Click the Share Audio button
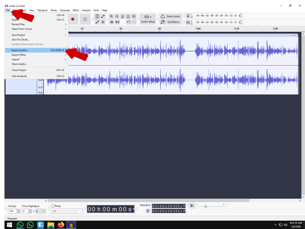 coord(171,16)
